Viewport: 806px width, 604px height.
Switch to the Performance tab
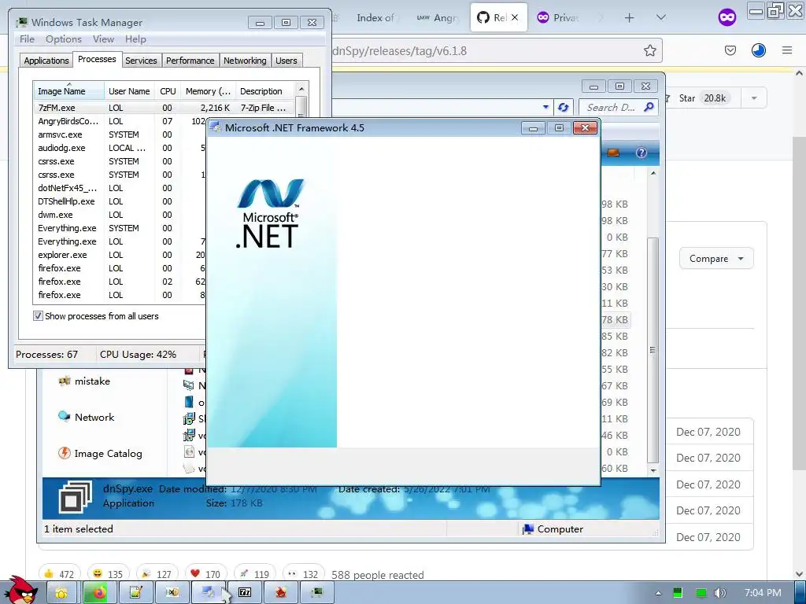coord(190,61)
